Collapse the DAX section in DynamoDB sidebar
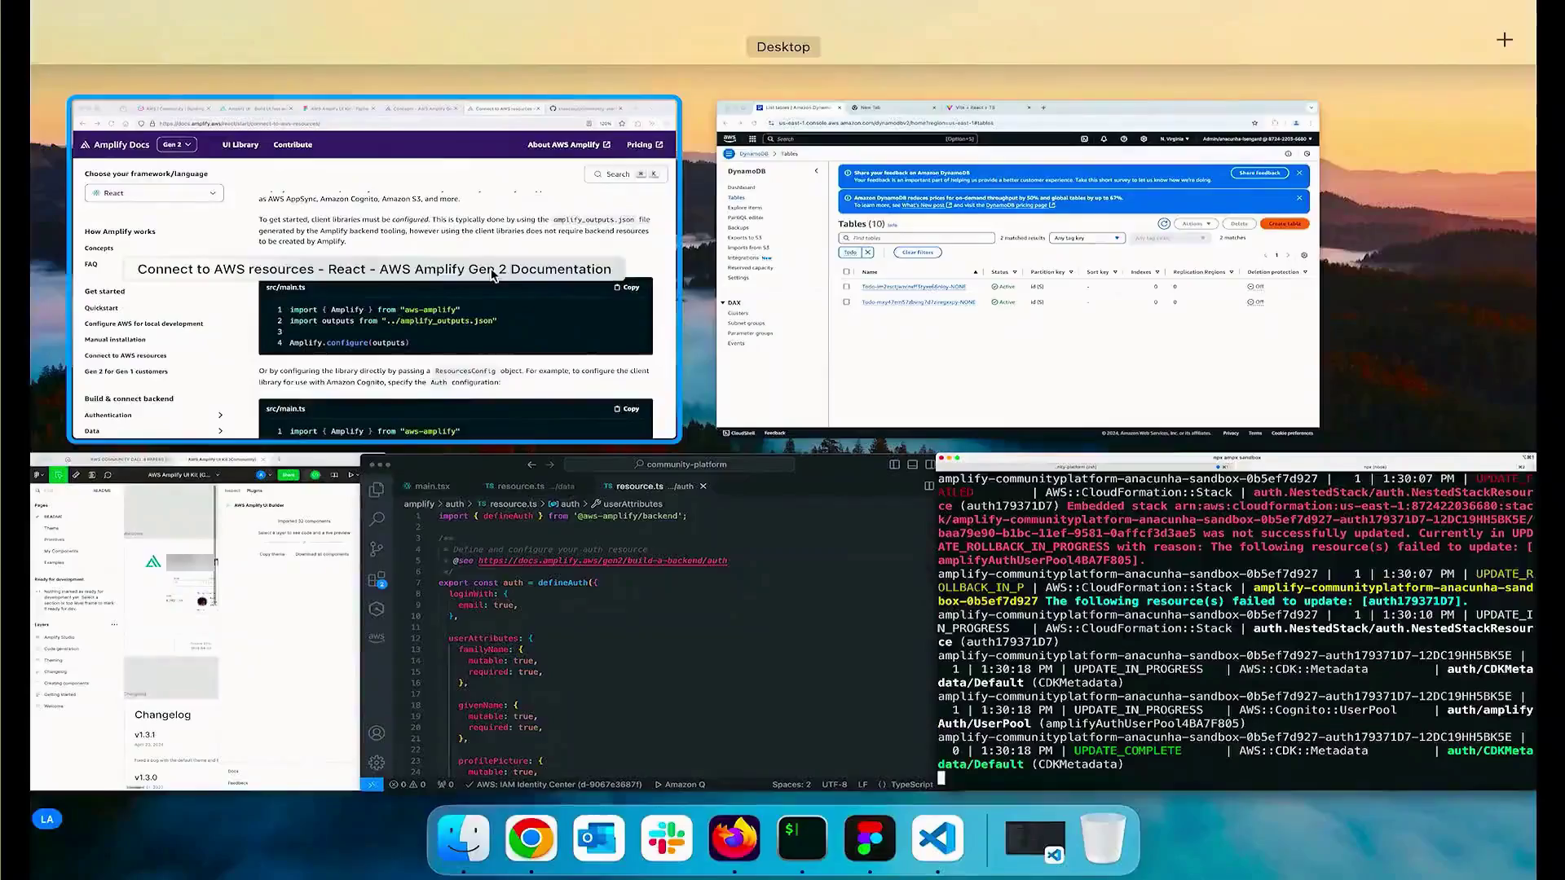Screen dimensions: 1565x880 pyautogui.click(x=723, y=303)
